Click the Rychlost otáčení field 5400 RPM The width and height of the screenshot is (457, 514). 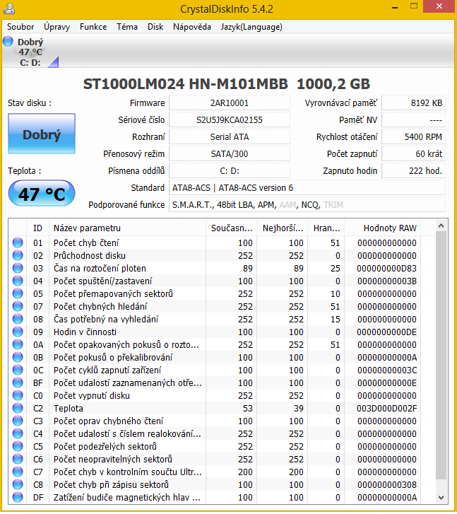pyautogui.click(x=413, y=137)
